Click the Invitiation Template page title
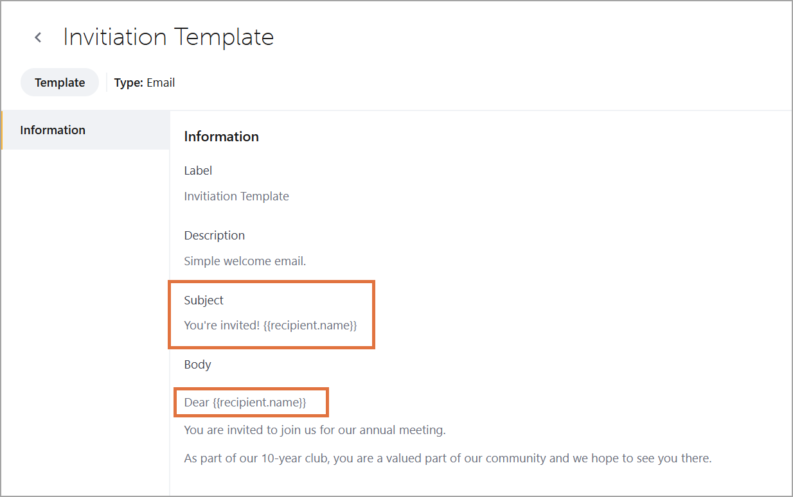793x497 pixels. [x=167, y=37]
